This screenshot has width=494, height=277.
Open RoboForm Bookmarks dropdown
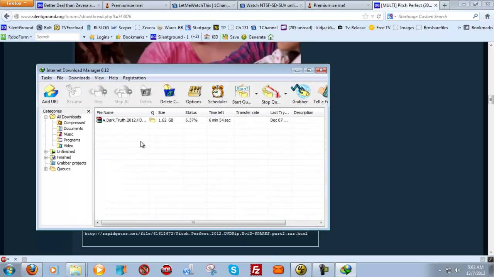point(132,37)
